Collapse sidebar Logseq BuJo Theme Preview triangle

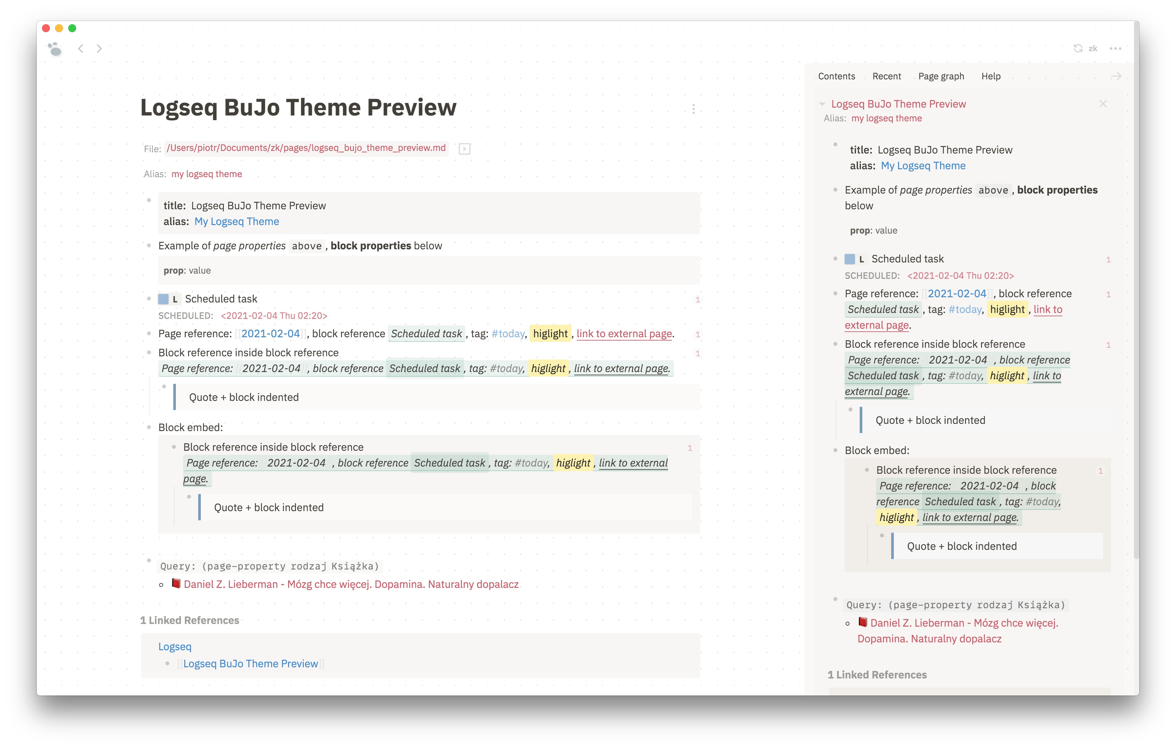coord(822,104)
